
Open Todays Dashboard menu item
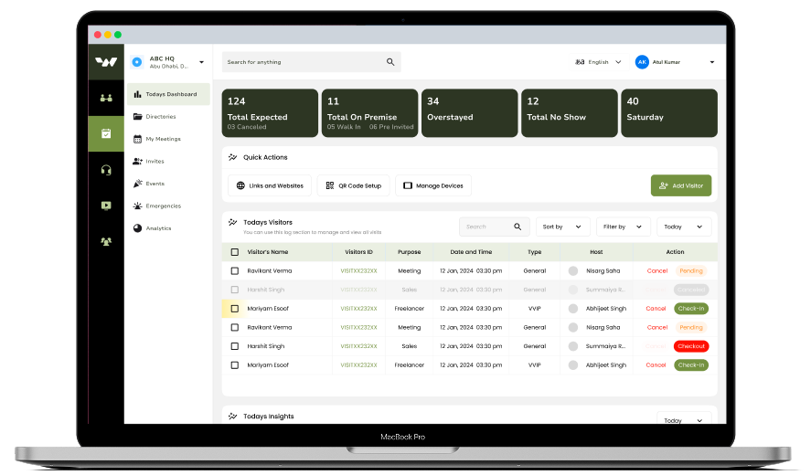[168, 94]
